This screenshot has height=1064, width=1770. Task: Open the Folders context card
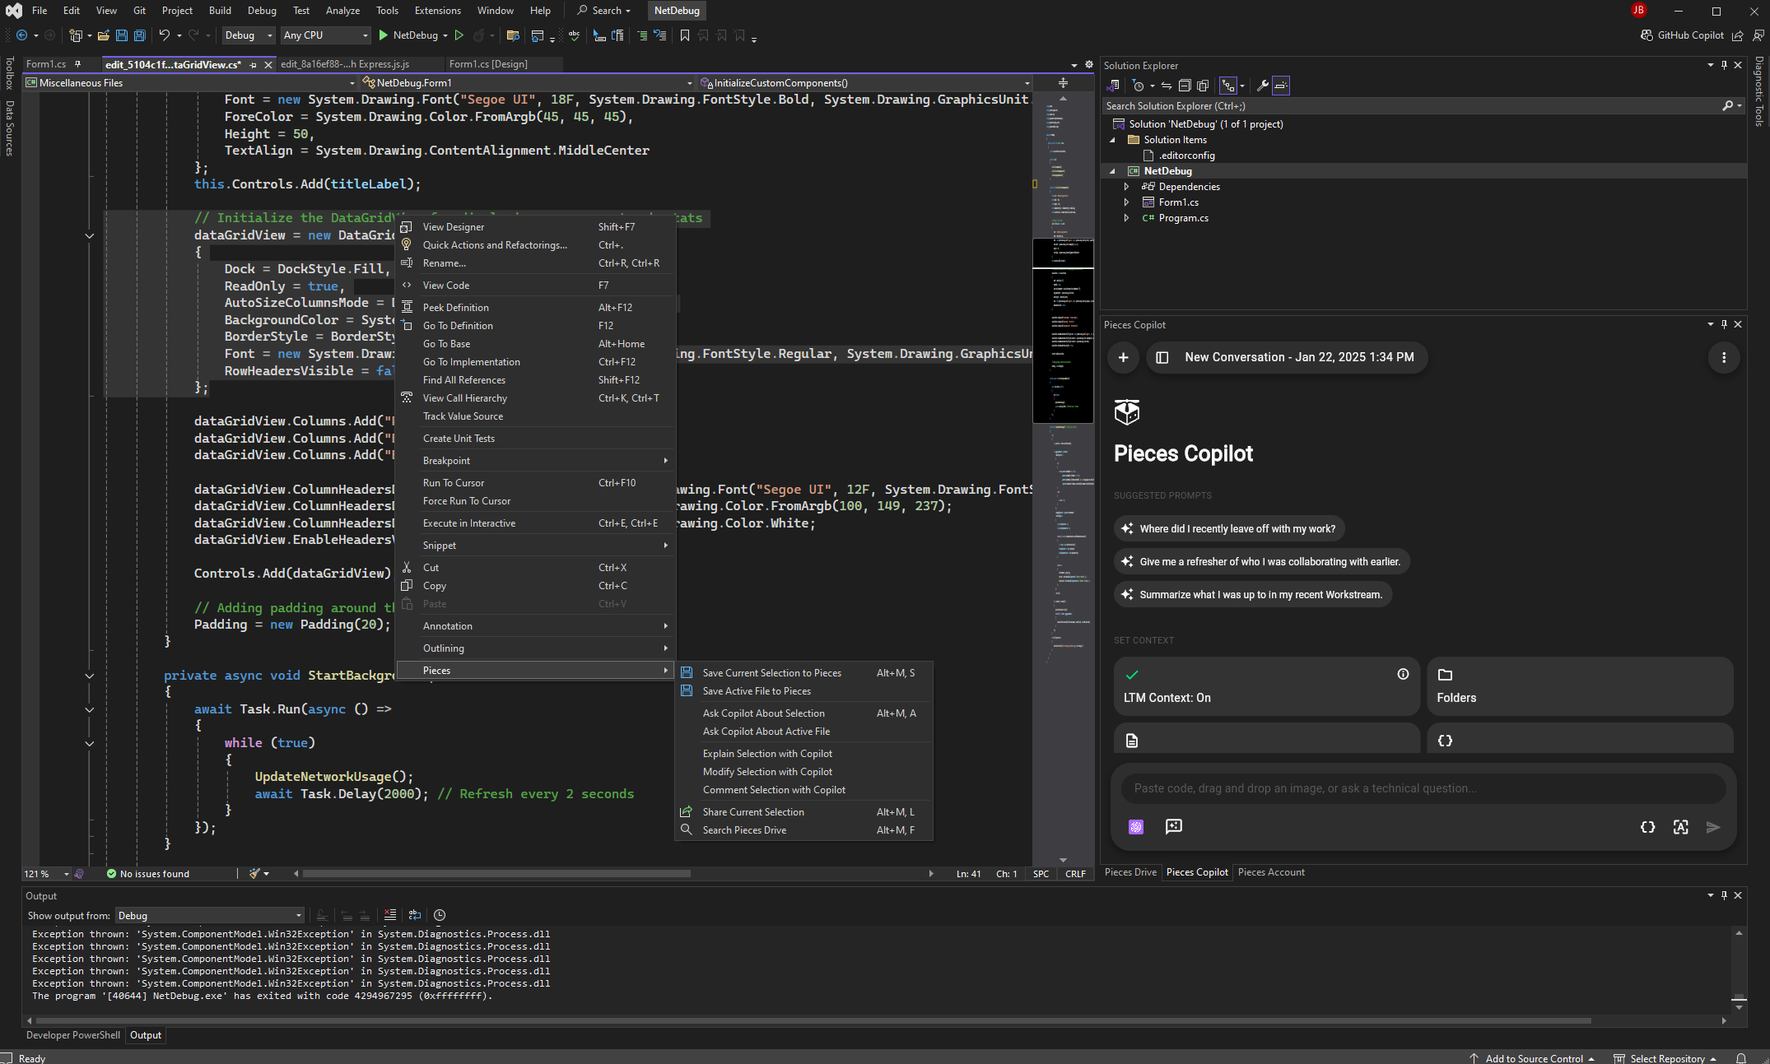point(1580,686)
